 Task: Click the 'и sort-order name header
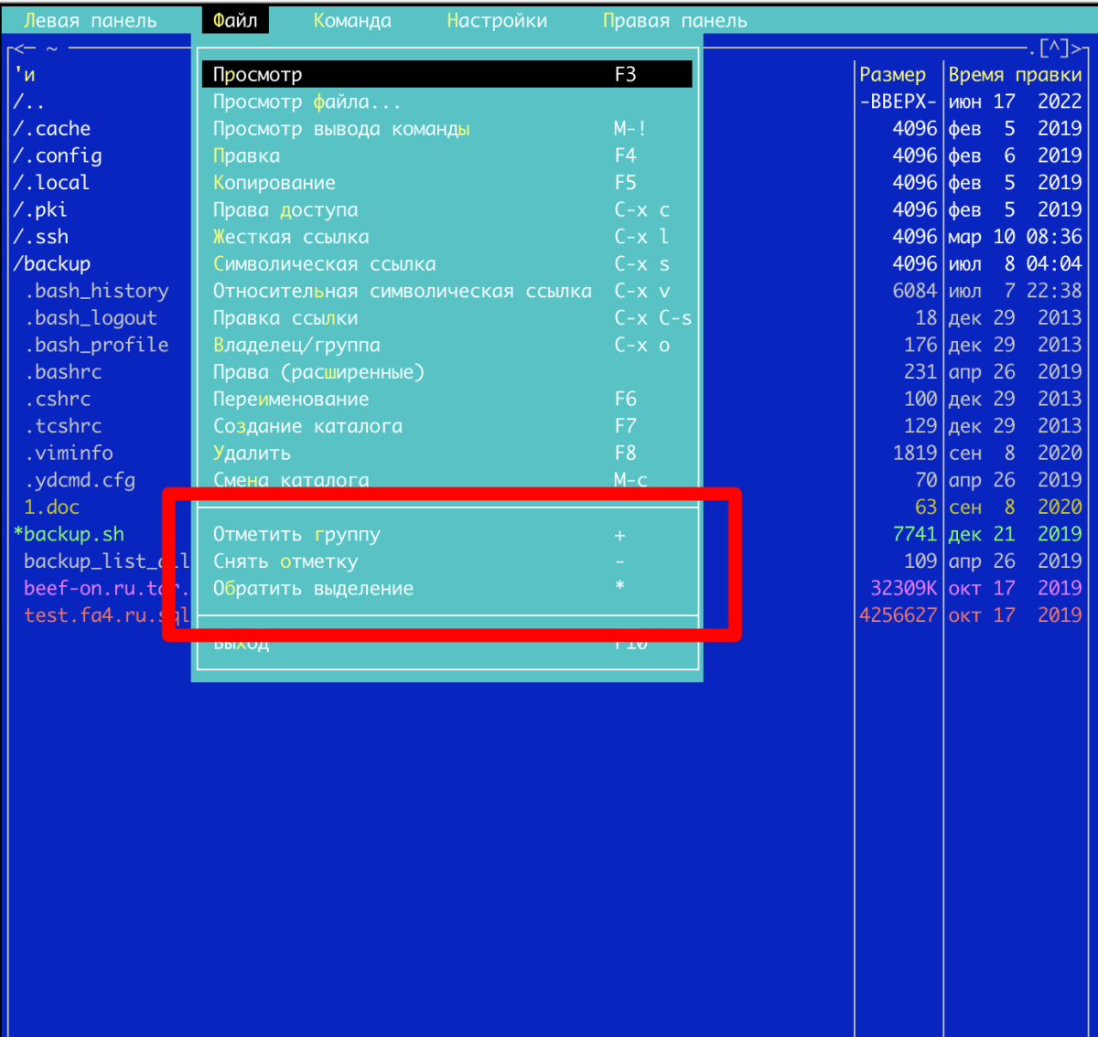25,74
